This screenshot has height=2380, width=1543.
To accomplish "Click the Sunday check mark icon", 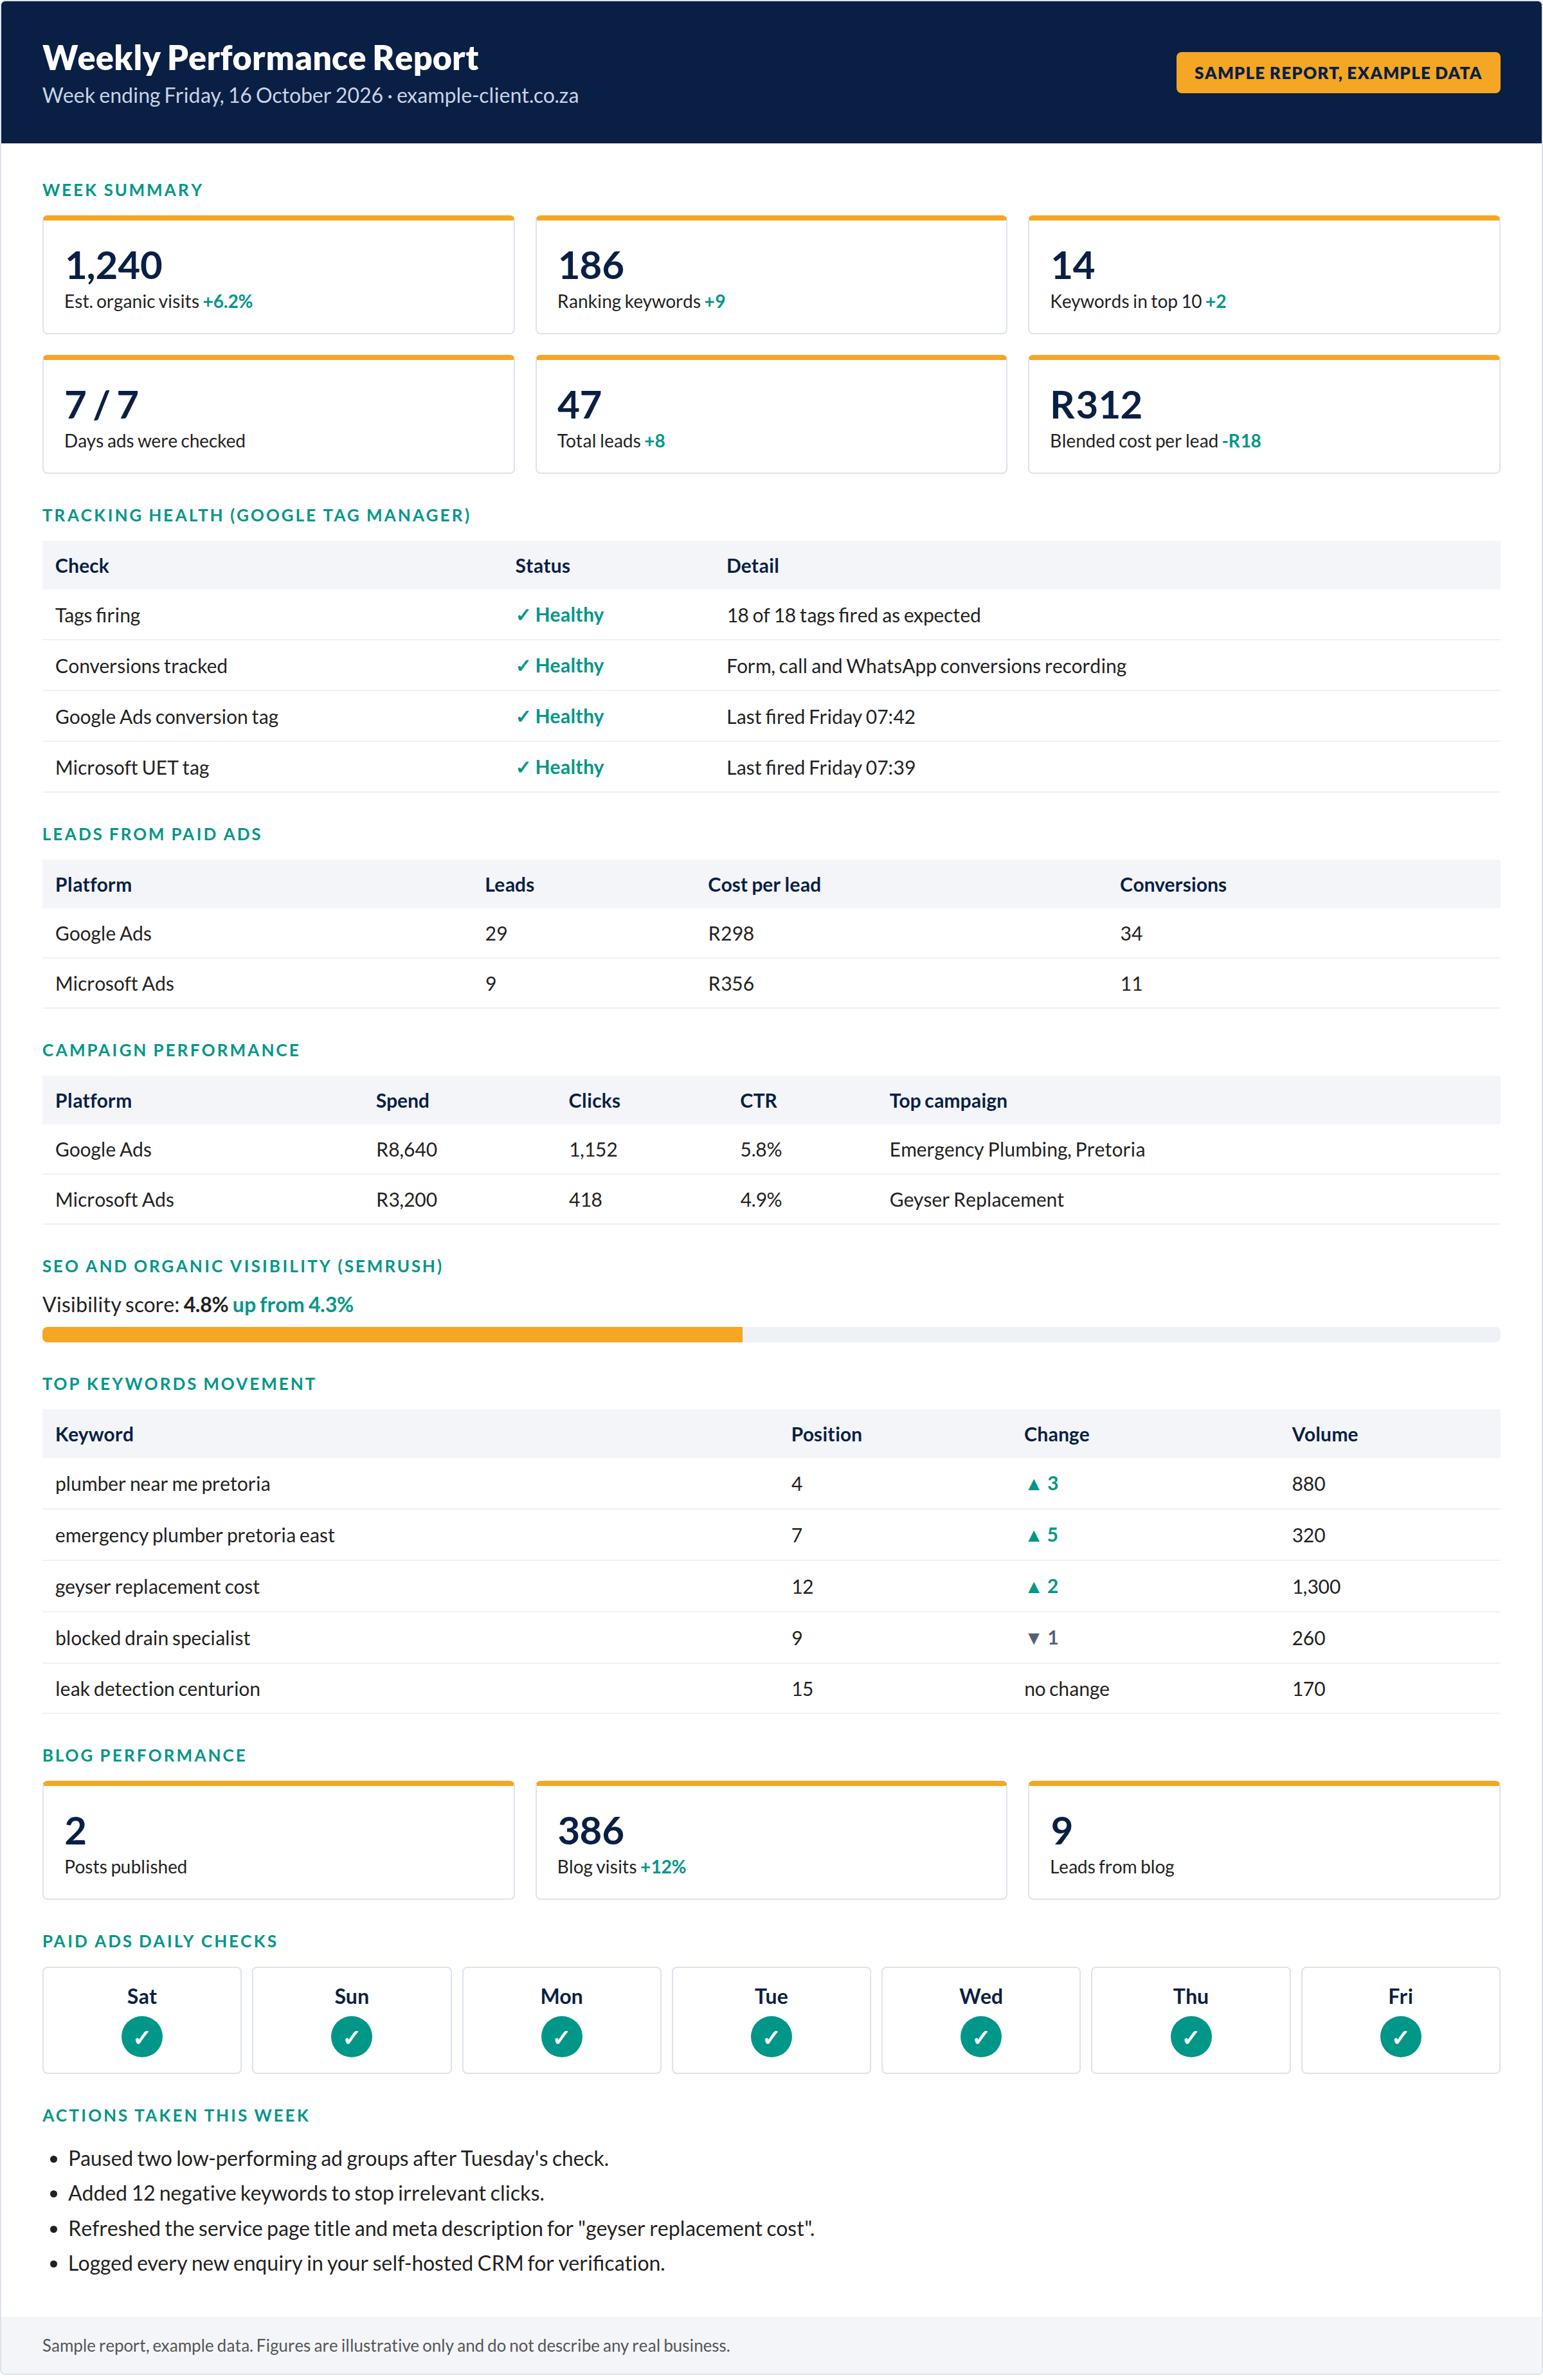I will click(351, 2037).
